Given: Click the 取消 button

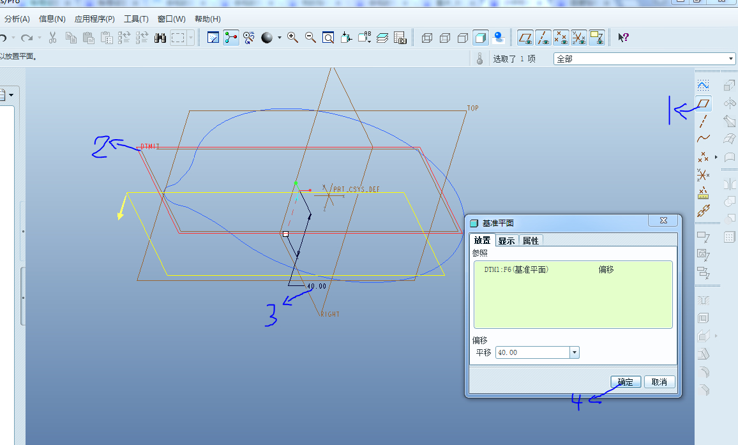Looking at the screenshot, I should click(x=659, y=382).
